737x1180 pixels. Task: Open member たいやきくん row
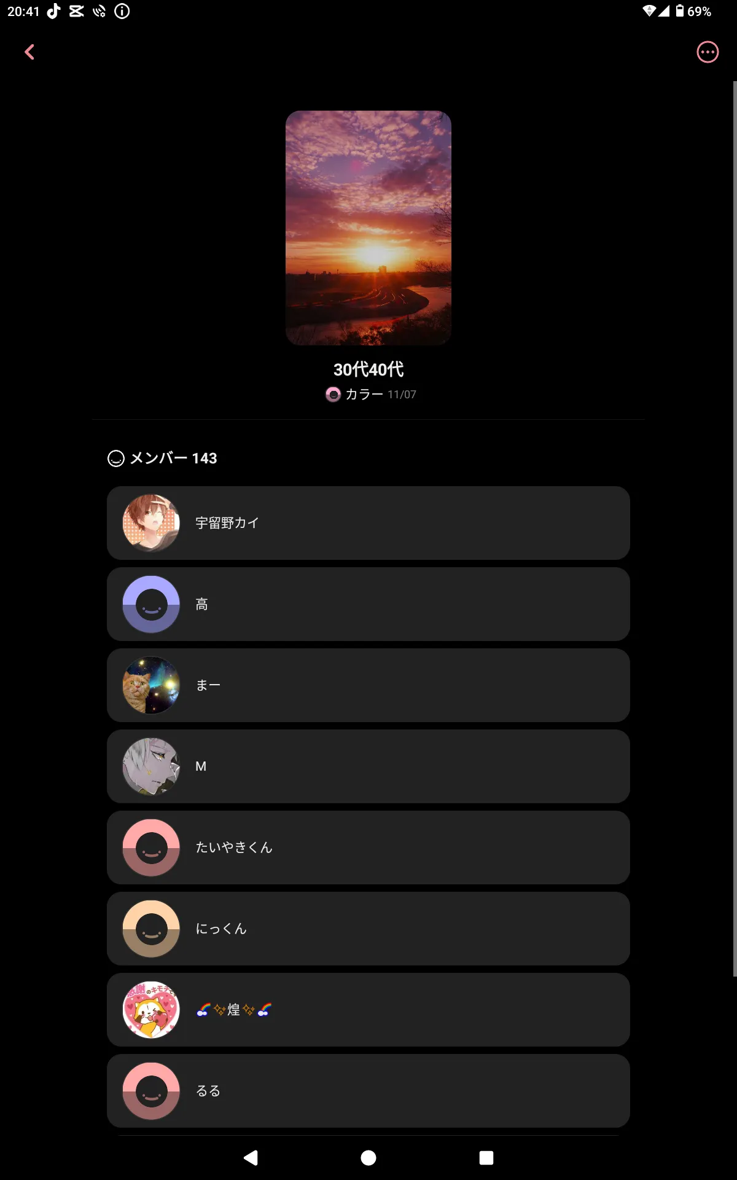click(x=368, y=848)
